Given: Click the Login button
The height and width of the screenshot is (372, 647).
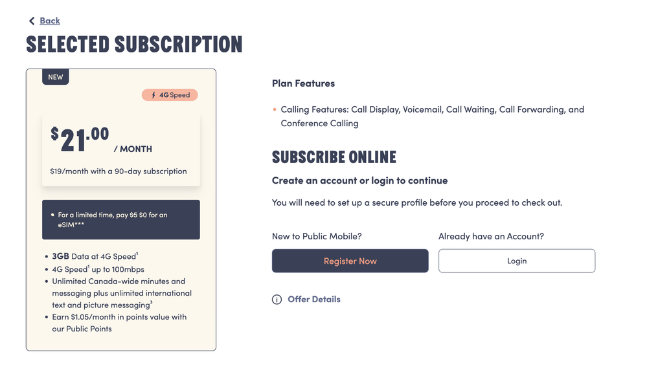Looking at the screenshot, I should (516, 261).
